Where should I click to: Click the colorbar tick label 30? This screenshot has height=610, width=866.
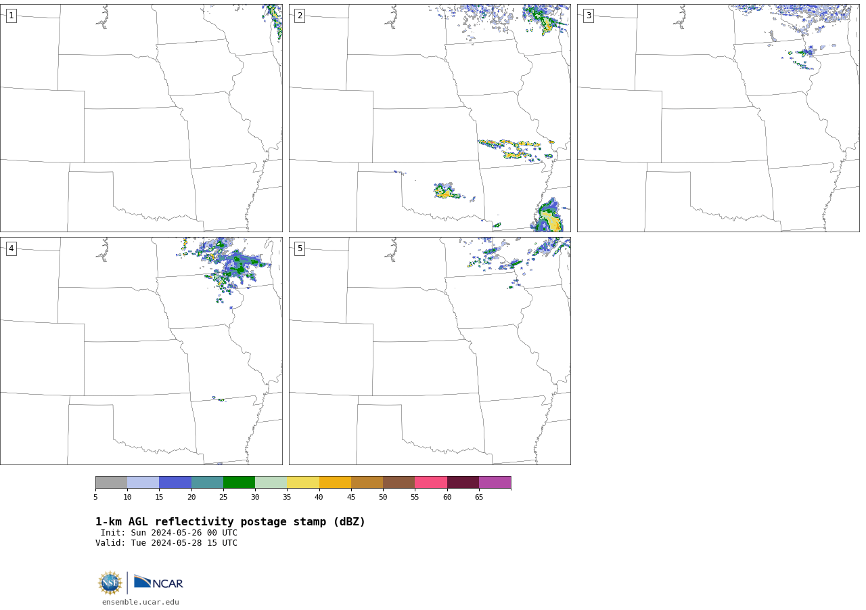point(255,498)
